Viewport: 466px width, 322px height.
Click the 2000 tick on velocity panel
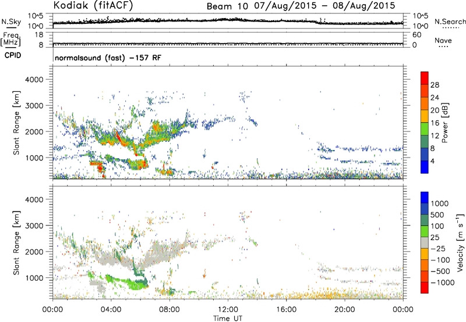tap(34, 252)
